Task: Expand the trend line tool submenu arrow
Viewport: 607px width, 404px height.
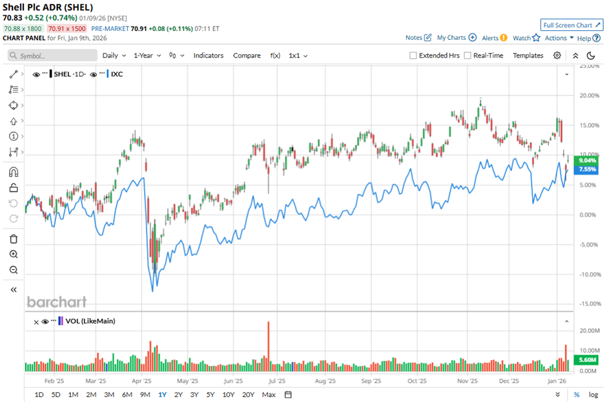Action: point(22,74)
